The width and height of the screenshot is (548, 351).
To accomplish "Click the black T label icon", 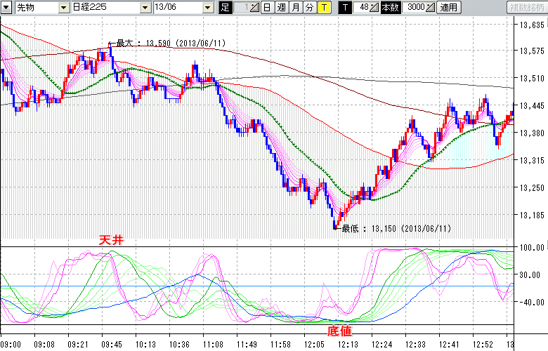I will 345,8.
